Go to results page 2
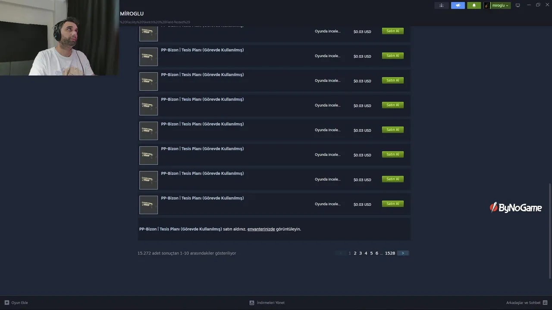 [x=355, y=253]
